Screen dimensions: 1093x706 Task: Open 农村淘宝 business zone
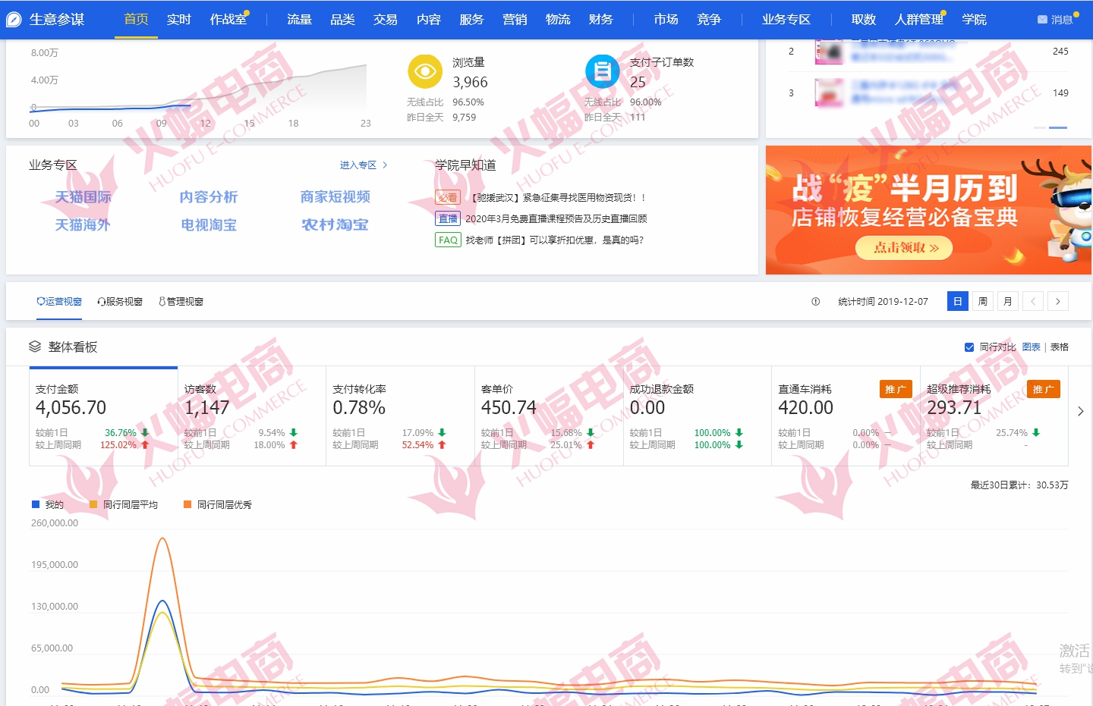(335, 224)
